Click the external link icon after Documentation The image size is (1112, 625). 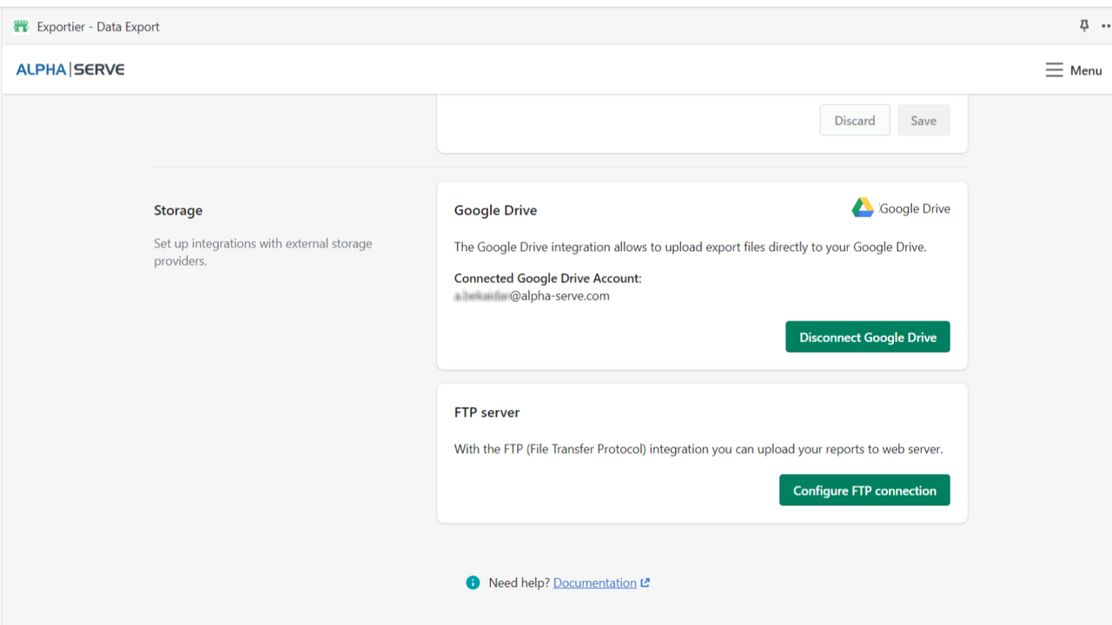click(645, 582)
